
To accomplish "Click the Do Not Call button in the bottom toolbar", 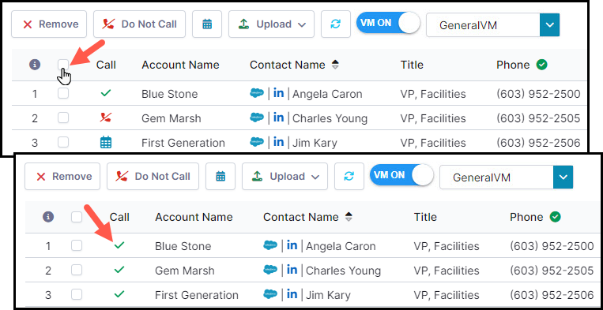I will pos(153,177).
